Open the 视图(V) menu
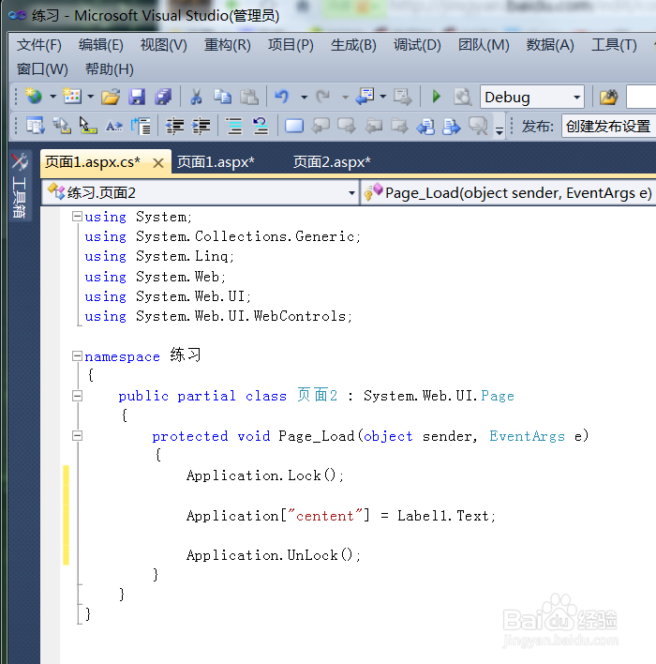Image resolution: width=656 pixels, height=664 pixels. (x=163, y=44)
